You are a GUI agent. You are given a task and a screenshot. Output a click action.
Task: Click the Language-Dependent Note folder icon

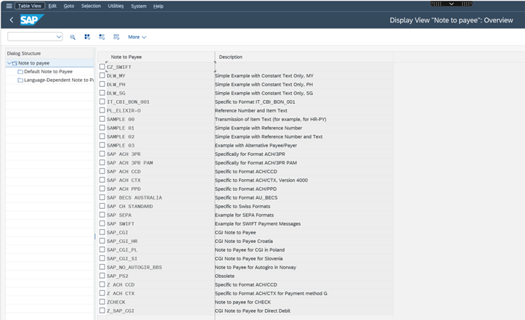pyautogui.click(x=20, y=81)
